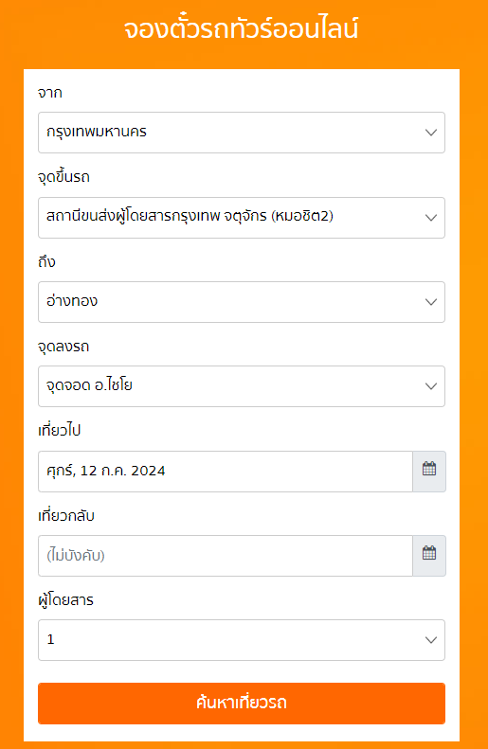Click the เที่ยวไป field label

pos(60,431)
